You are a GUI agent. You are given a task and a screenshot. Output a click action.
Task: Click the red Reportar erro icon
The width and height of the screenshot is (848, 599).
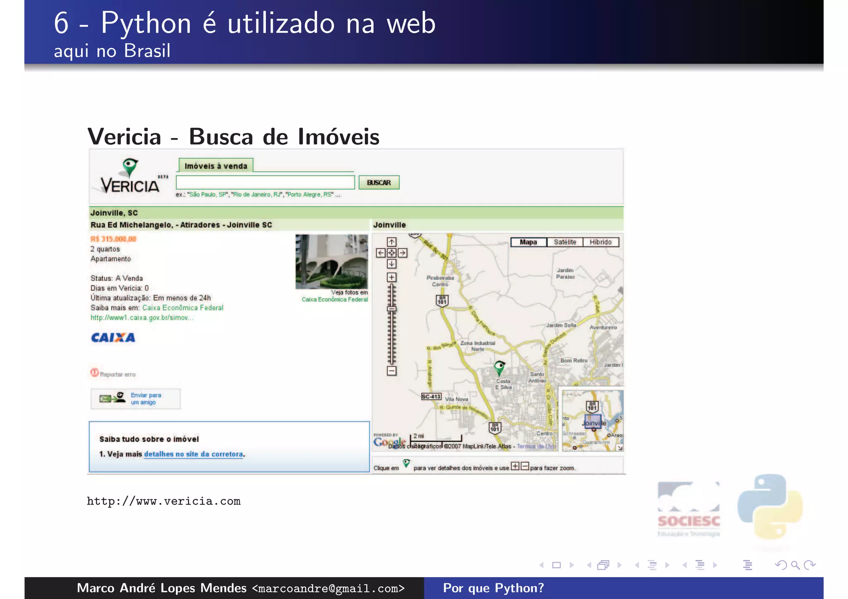click(x=94, y=373)
